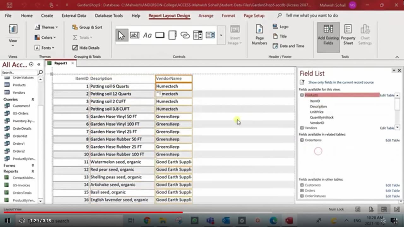Insert a Logo
Viewport: 404px width, 227px height.
pyautogui.click(x=281, y=27)
